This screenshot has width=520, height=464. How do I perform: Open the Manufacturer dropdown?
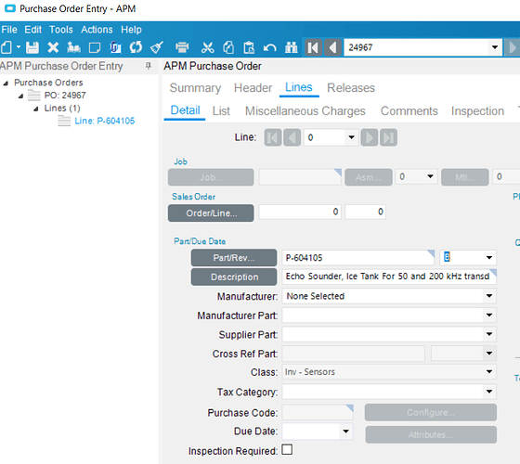pyautogui.click(x=489, y=296)
